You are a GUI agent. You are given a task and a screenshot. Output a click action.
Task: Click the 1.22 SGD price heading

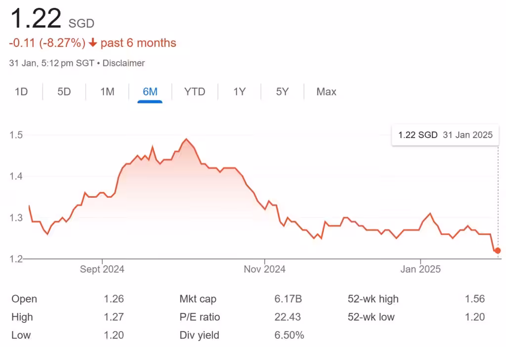coord(36,19)
